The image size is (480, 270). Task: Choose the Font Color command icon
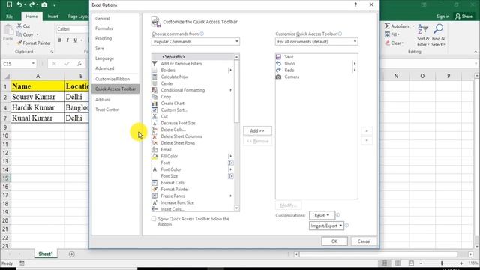click(154, 169)
